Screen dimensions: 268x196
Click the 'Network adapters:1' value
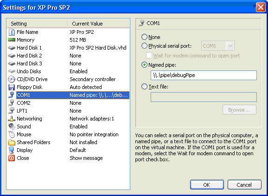tap(92, 119)
